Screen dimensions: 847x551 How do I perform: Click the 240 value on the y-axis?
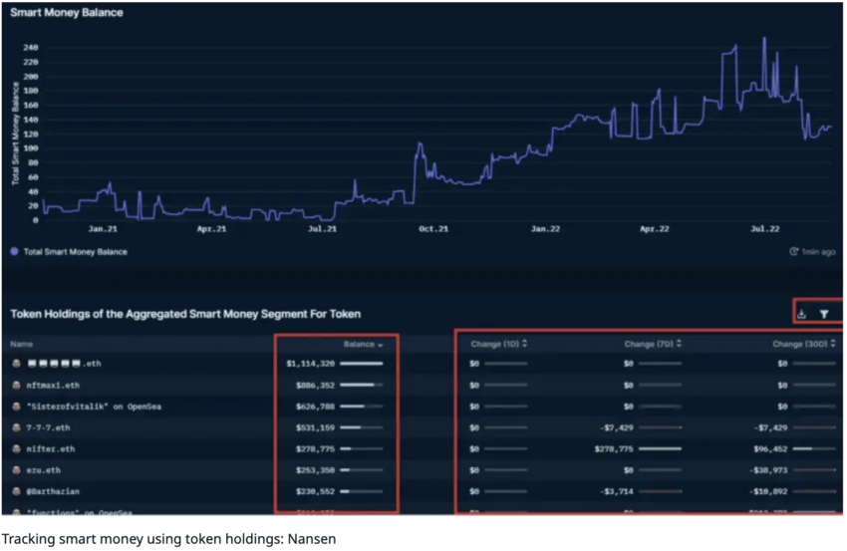tap(31, 48)
